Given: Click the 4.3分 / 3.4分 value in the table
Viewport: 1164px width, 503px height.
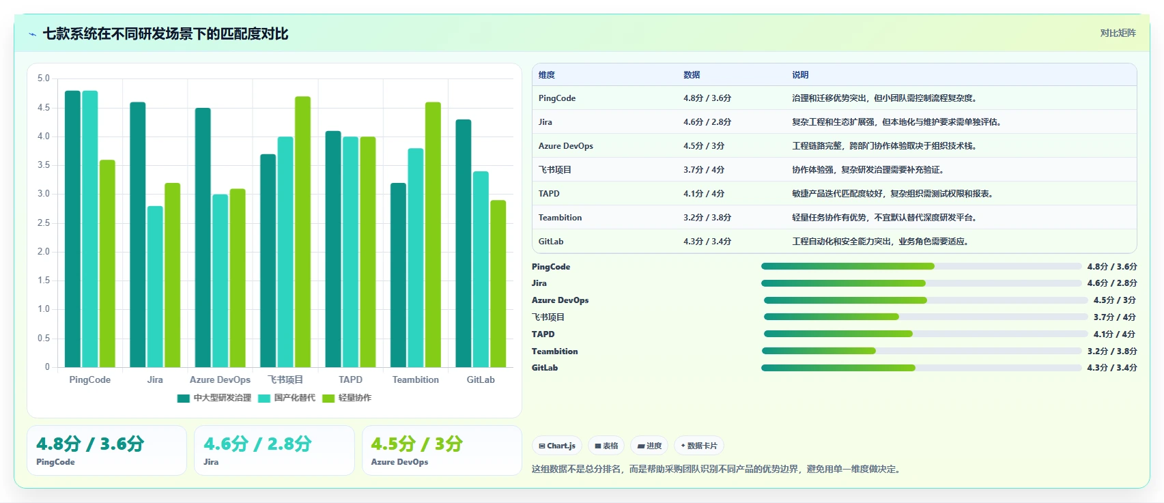Looking at the screenshot, I should 707,242.
